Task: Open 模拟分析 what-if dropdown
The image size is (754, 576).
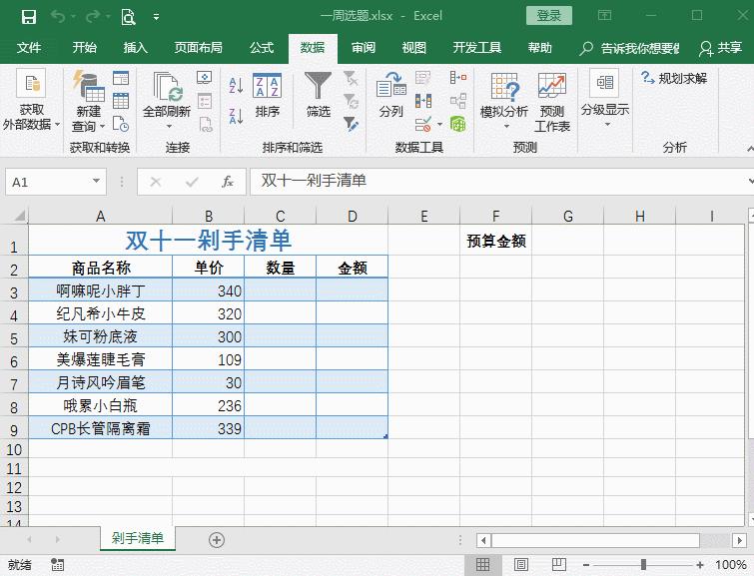Action: tap(504, 102)
